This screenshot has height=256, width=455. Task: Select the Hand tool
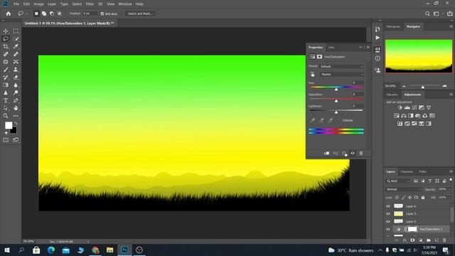[x=16, y=108]
